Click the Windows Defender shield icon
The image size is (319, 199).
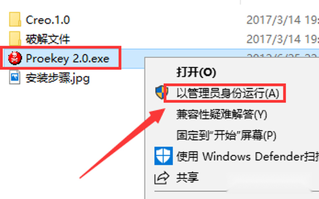click(x=164, y=156)
